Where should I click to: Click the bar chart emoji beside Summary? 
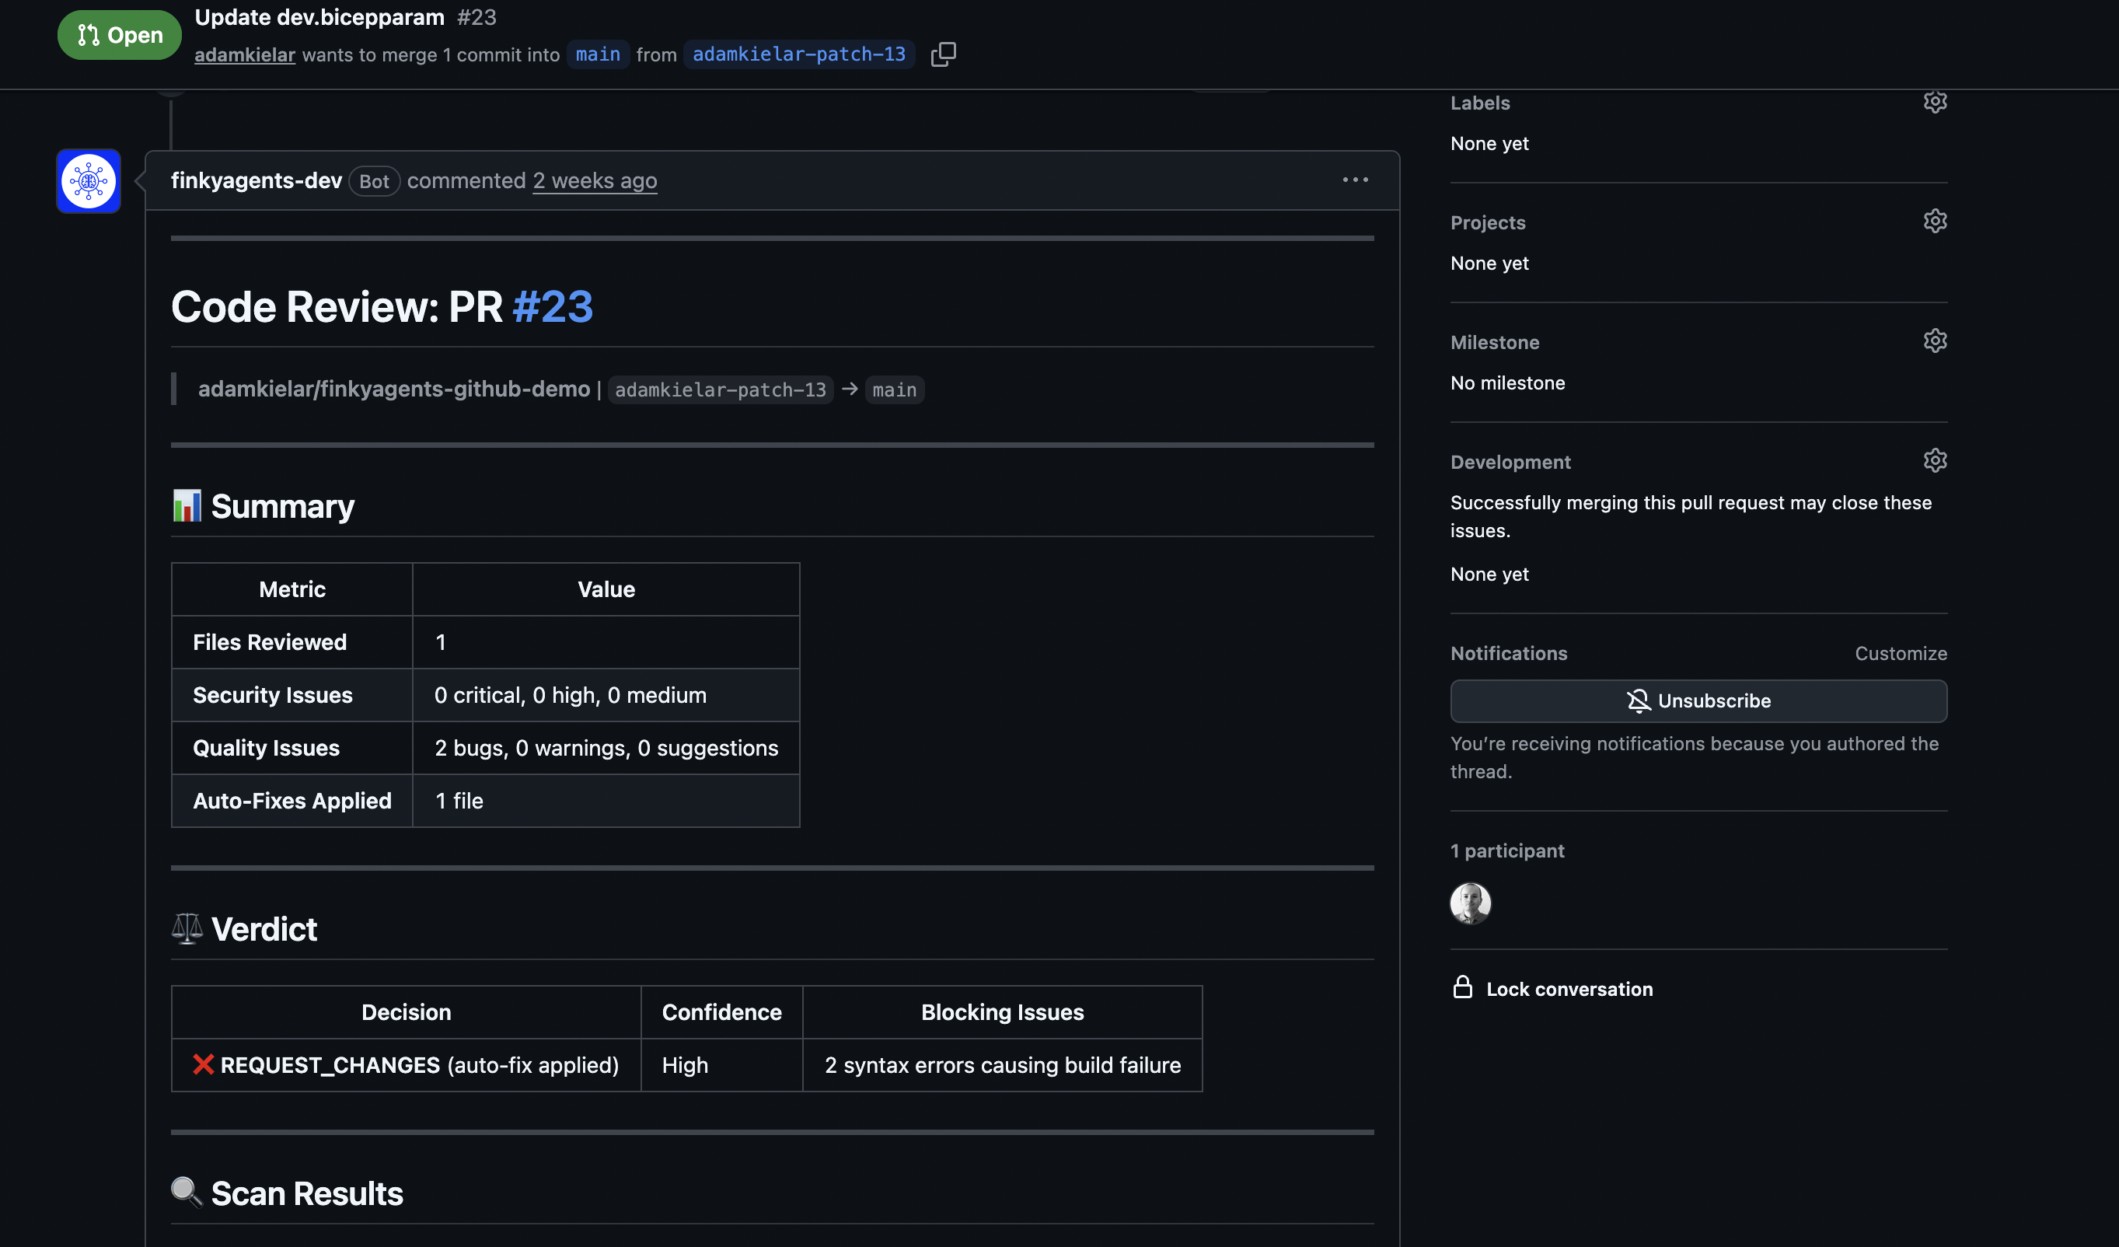(x=186, y=506)
